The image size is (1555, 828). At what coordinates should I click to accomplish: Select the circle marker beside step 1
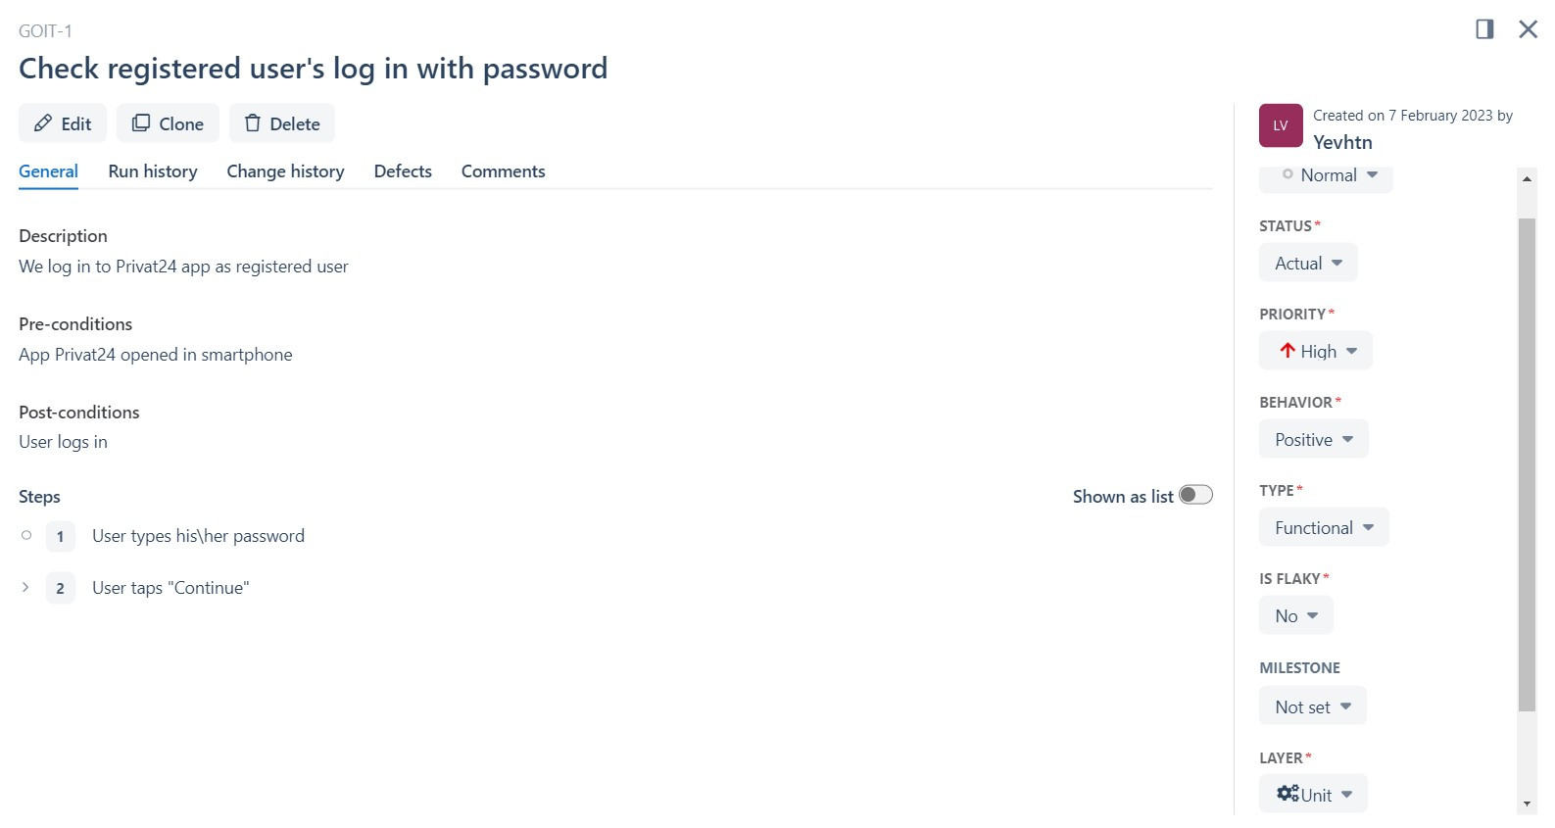[x=26, y=535]
